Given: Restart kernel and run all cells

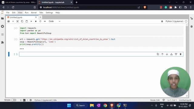Looking at the screenshot, I should point(45,21).
